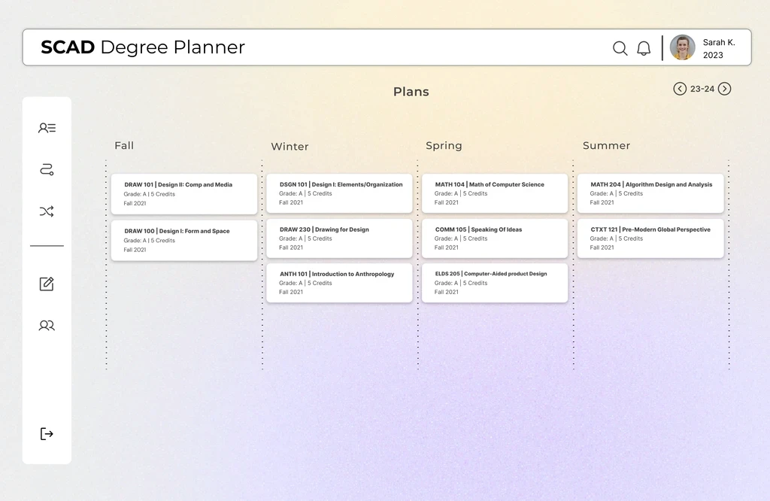The image size is (770, 501).
Task: Go to previous academic year
Action: (x=680, y=89)
